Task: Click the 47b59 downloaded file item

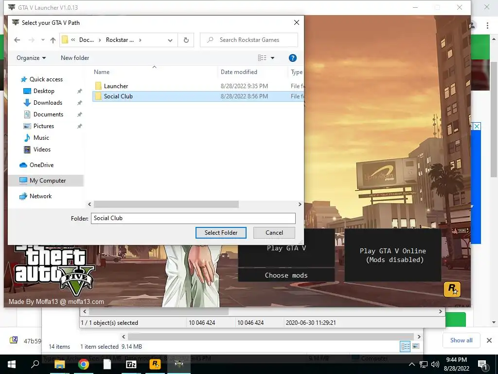Action: coord(25,340)
